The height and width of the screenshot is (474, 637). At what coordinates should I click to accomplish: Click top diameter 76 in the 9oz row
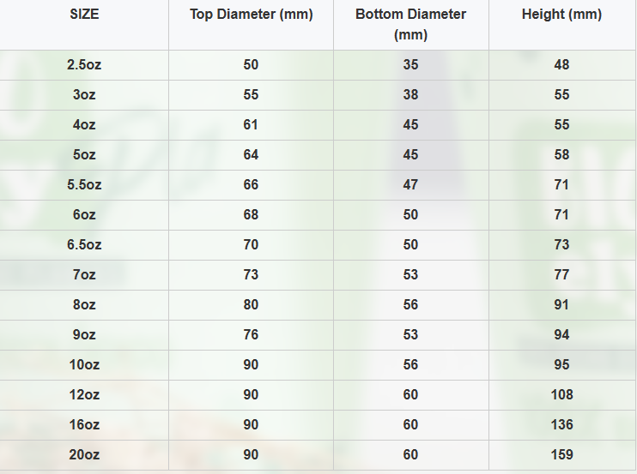(251, 334)
